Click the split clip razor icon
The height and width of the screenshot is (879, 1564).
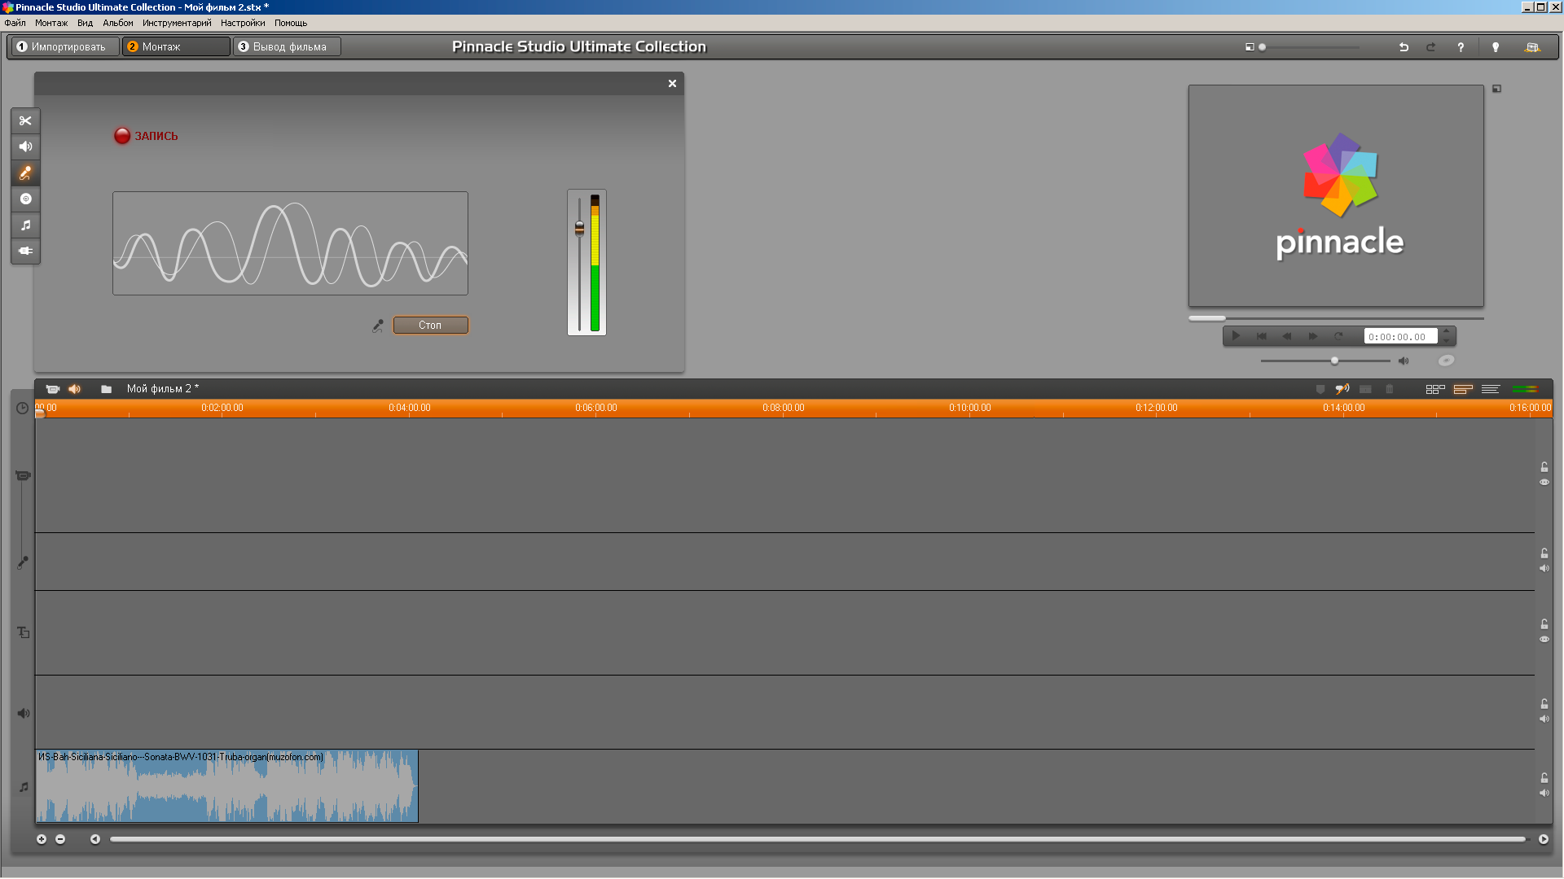tap(1366, 389)
